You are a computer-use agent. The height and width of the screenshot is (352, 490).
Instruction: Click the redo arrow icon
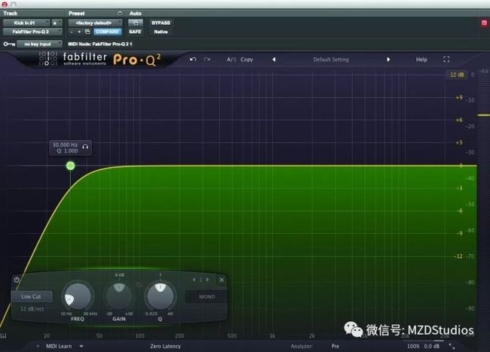(x=207, y=59)
